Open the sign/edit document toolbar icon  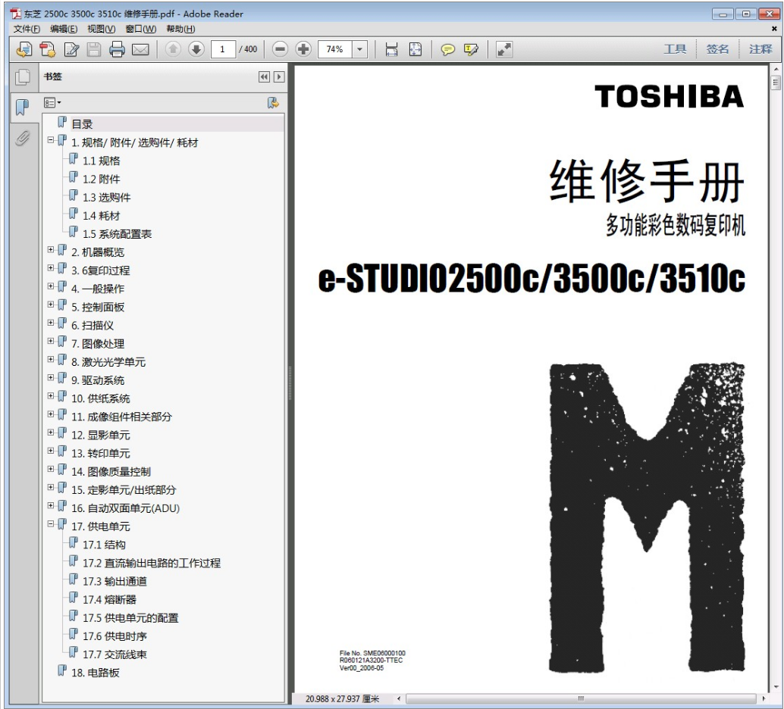click(x=71, y=49)
